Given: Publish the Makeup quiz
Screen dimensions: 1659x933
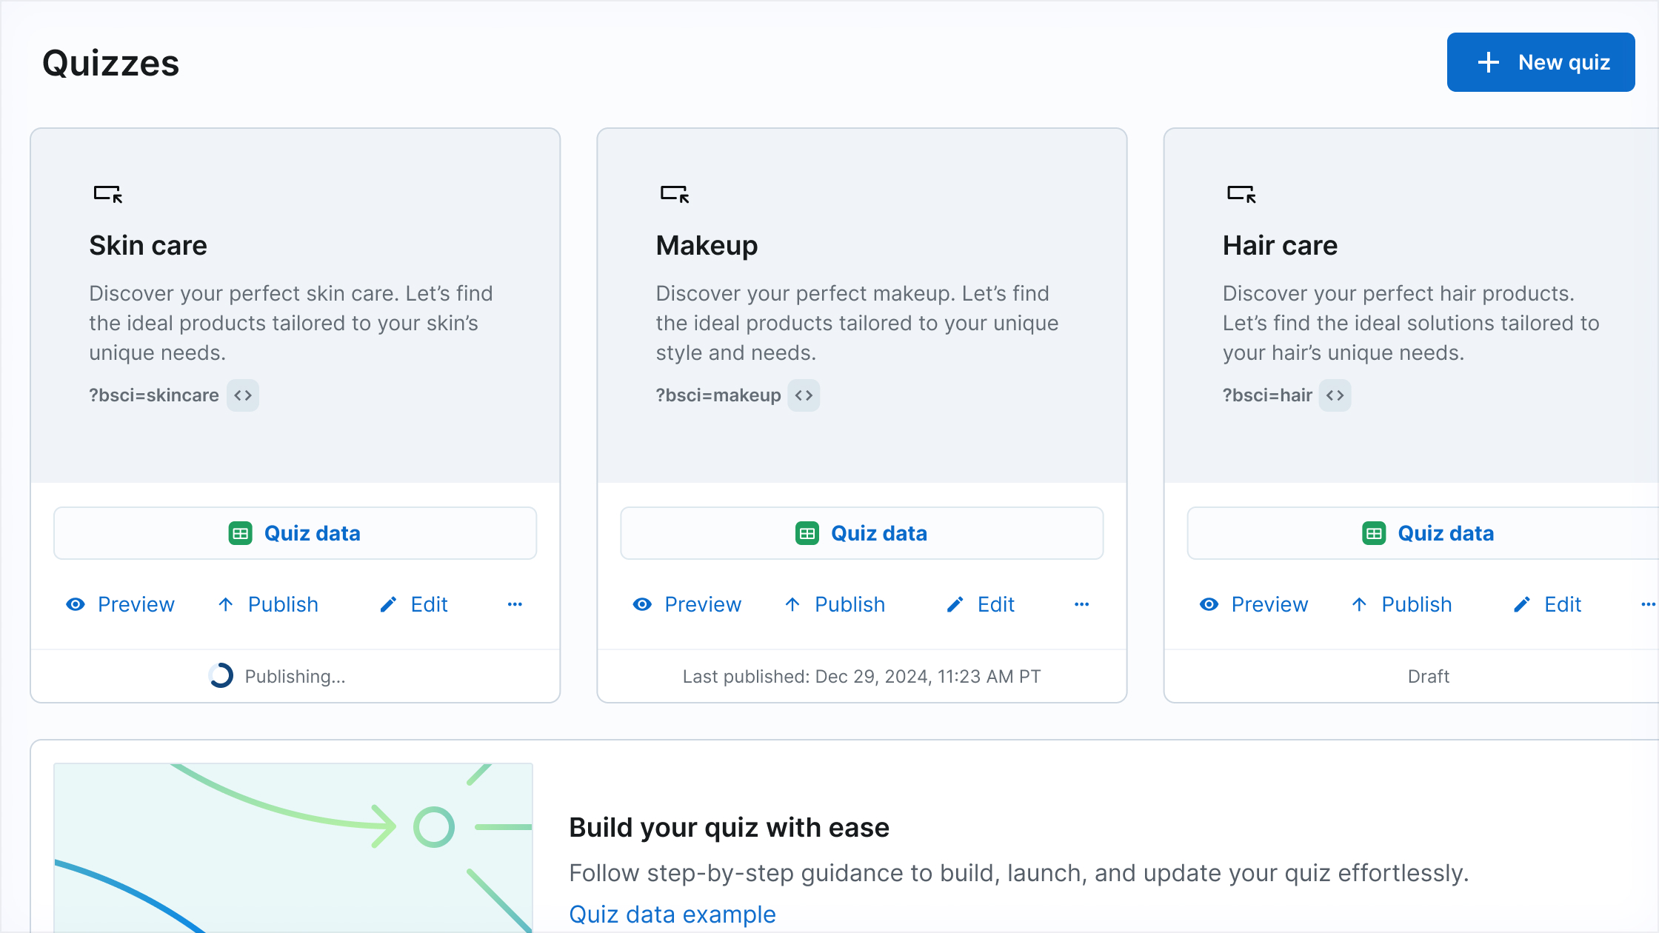Looking at the screenshot, I should click(835, 604).
